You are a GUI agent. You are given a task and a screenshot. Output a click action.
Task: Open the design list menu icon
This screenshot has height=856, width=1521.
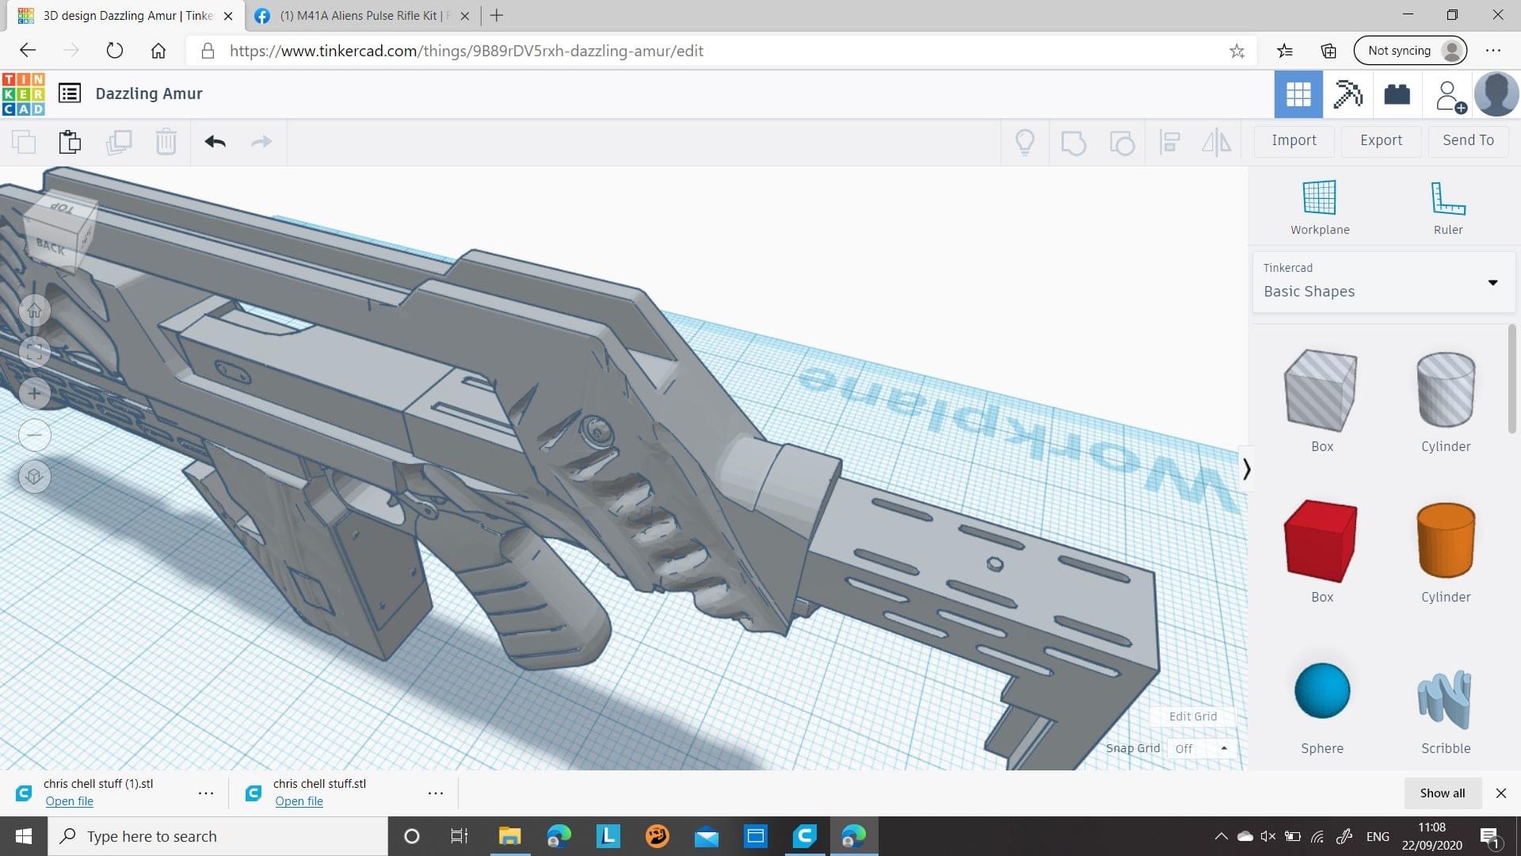70,94
